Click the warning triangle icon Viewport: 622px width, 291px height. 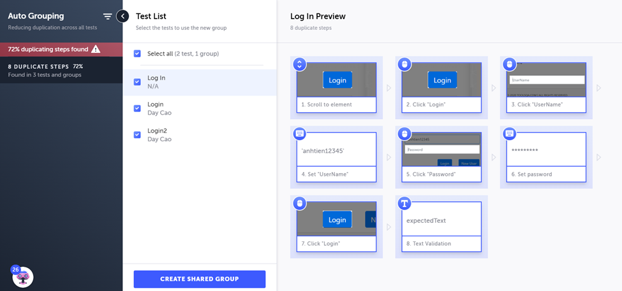(96, 49)
